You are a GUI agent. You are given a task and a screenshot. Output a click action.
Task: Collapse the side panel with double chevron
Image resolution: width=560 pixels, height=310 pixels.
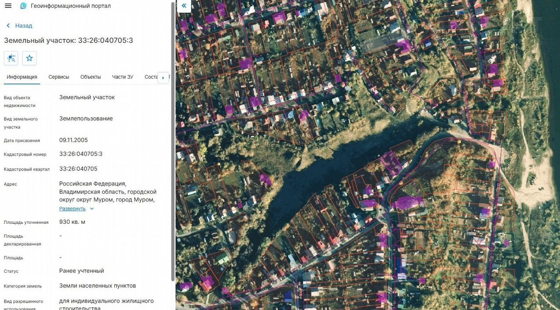(184, 6)
